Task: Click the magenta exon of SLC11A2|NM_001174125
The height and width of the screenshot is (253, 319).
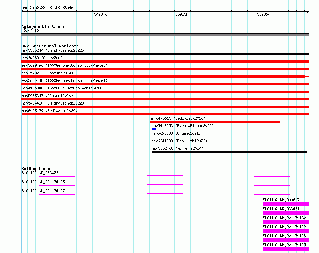Action: point(286,249)
